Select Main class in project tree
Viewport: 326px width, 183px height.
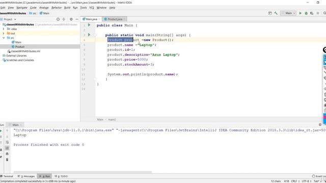point(17,42)
